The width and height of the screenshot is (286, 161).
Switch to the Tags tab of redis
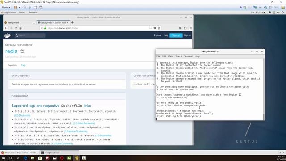[23, 65]
